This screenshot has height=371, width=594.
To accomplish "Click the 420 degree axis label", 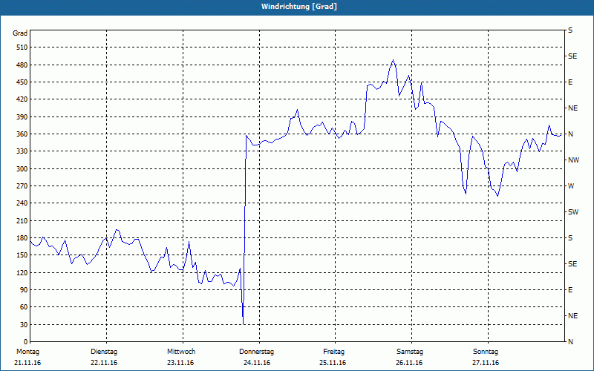I will click(x=22, y=99).
